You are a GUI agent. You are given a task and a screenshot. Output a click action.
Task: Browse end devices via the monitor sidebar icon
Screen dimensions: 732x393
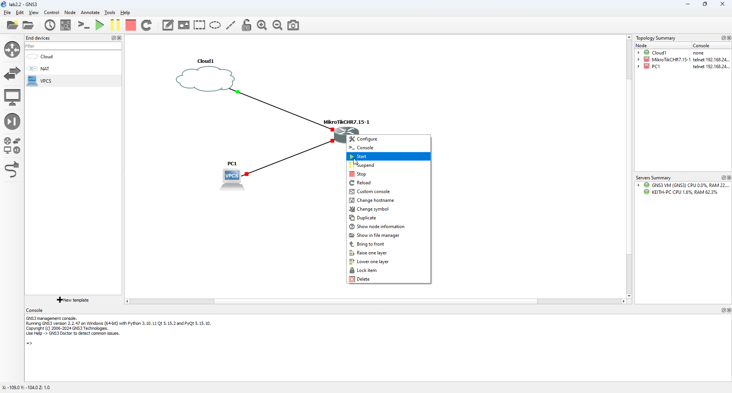pos(13,97)
